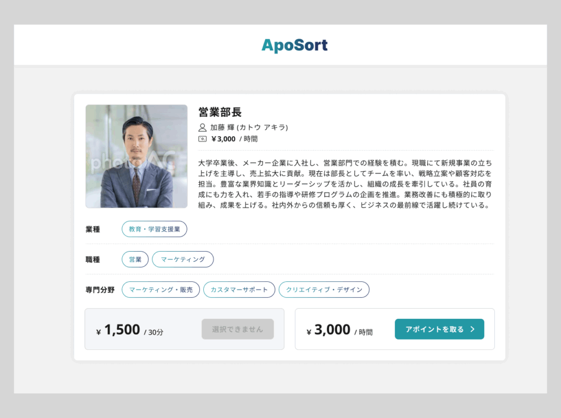Click the person icon beside 加藤 輝
The image size is (561, 418).
coord(203,127)
